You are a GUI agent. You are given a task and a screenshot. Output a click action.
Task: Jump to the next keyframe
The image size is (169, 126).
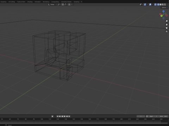coord(67,116)
